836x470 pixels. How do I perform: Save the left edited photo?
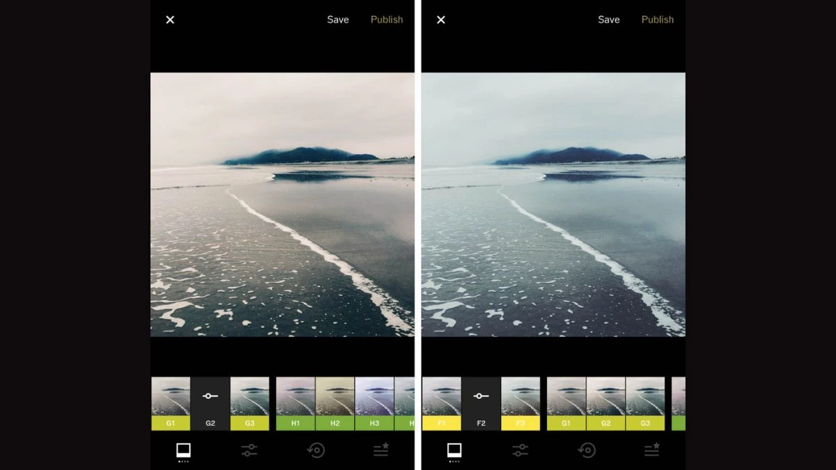coord(338,19)
